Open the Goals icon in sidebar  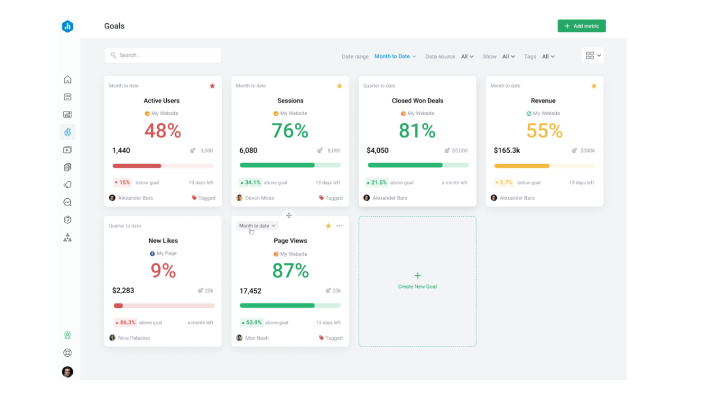click(x=67, y=132)
